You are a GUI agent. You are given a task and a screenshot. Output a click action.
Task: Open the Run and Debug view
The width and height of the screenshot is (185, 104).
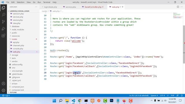coord(3,29)
